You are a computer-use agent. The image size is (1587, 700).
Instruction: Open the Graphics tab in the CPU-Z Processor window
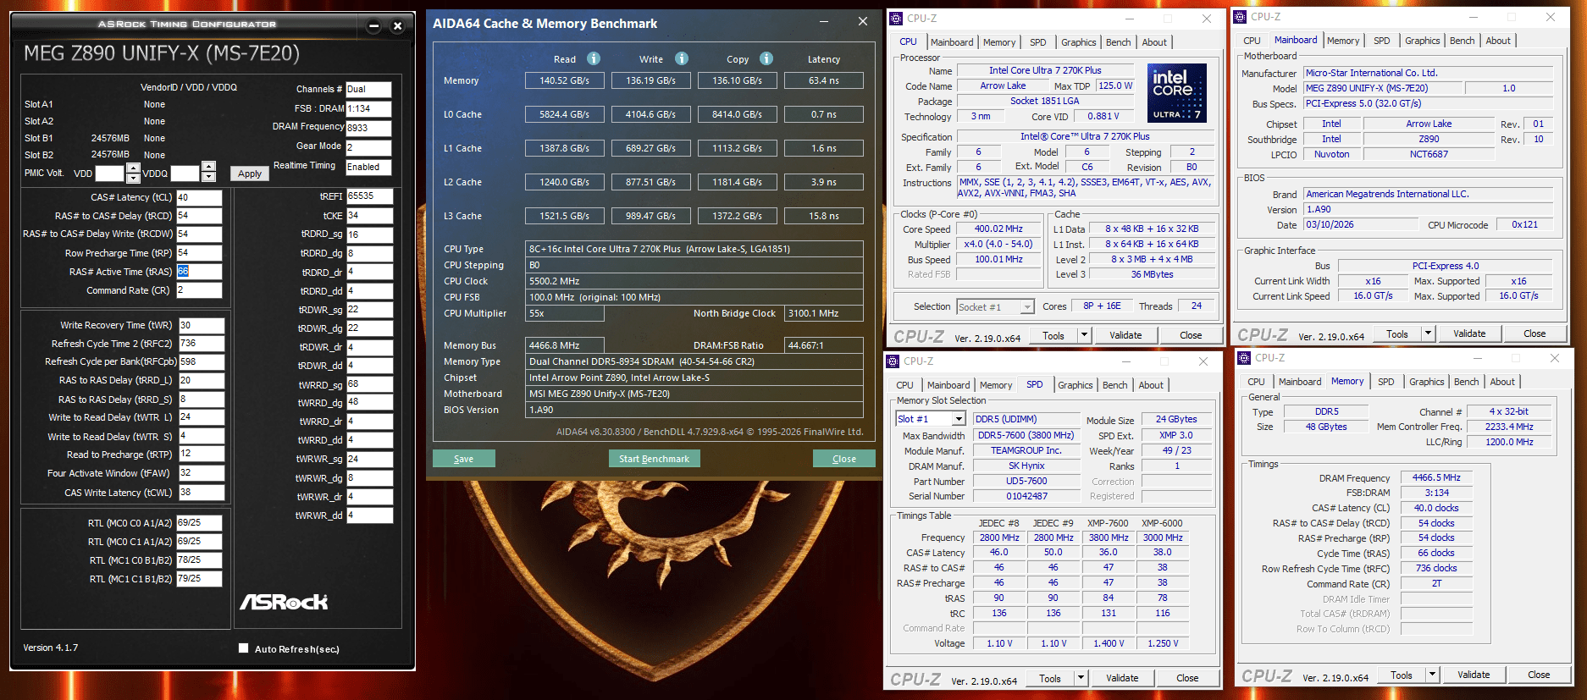[1078, 42]
